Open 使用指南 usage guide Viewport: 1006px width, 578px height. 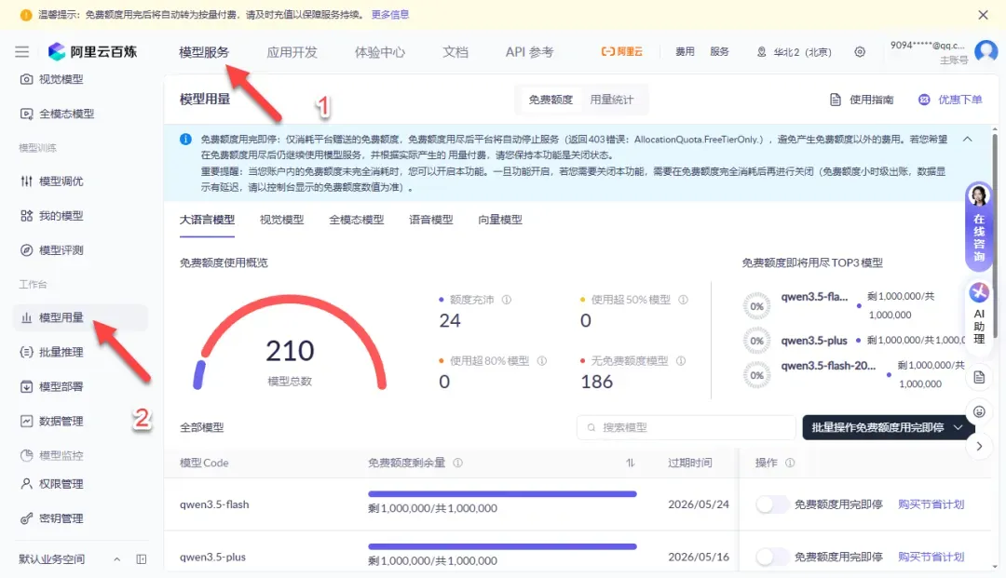point(862,100)
